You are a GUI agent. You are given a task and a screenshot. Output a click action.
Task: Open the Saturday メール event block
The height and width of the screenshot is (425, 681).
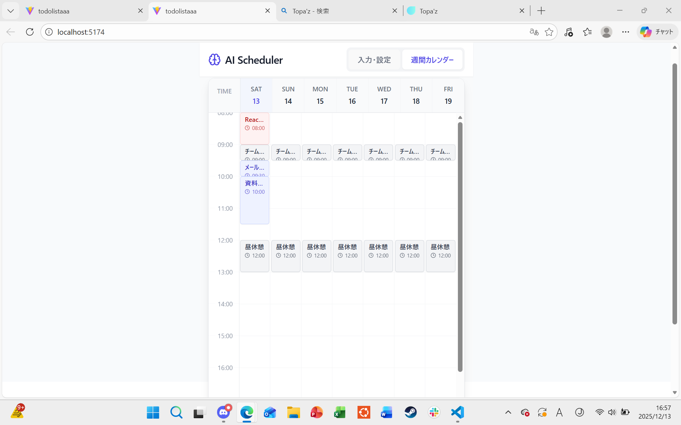pyautogui.click(x=255, y=168)
